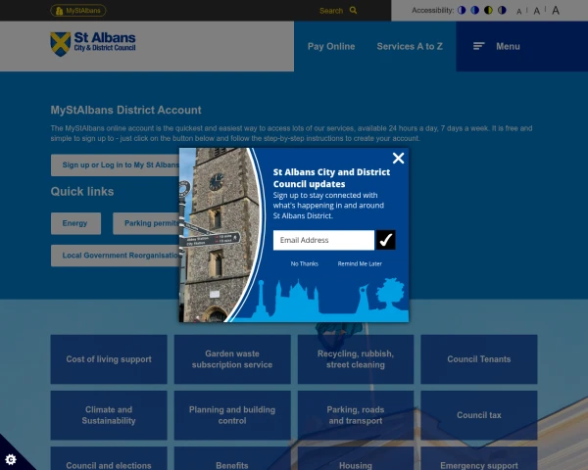The image size is (588, 470).
Task: Open Planning and building control tile
Action: coord(232,415)
